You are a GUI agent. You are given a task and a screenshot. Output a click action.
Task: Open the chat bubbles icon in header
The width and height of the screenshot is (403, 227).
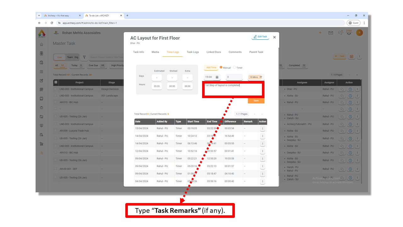tap(340, 32)
